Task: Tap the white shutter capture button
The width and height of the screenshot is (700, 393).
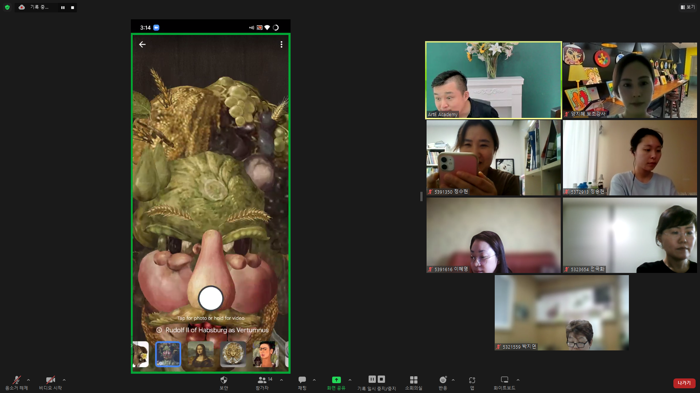Action: (x=211, y=298)
